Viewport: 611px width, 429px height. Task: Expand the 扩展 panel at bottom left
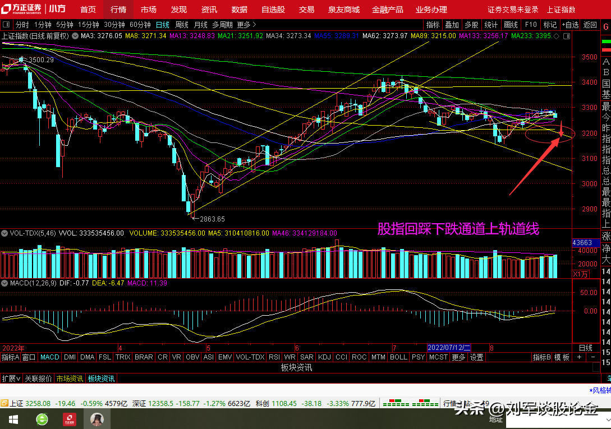(11, 379)
